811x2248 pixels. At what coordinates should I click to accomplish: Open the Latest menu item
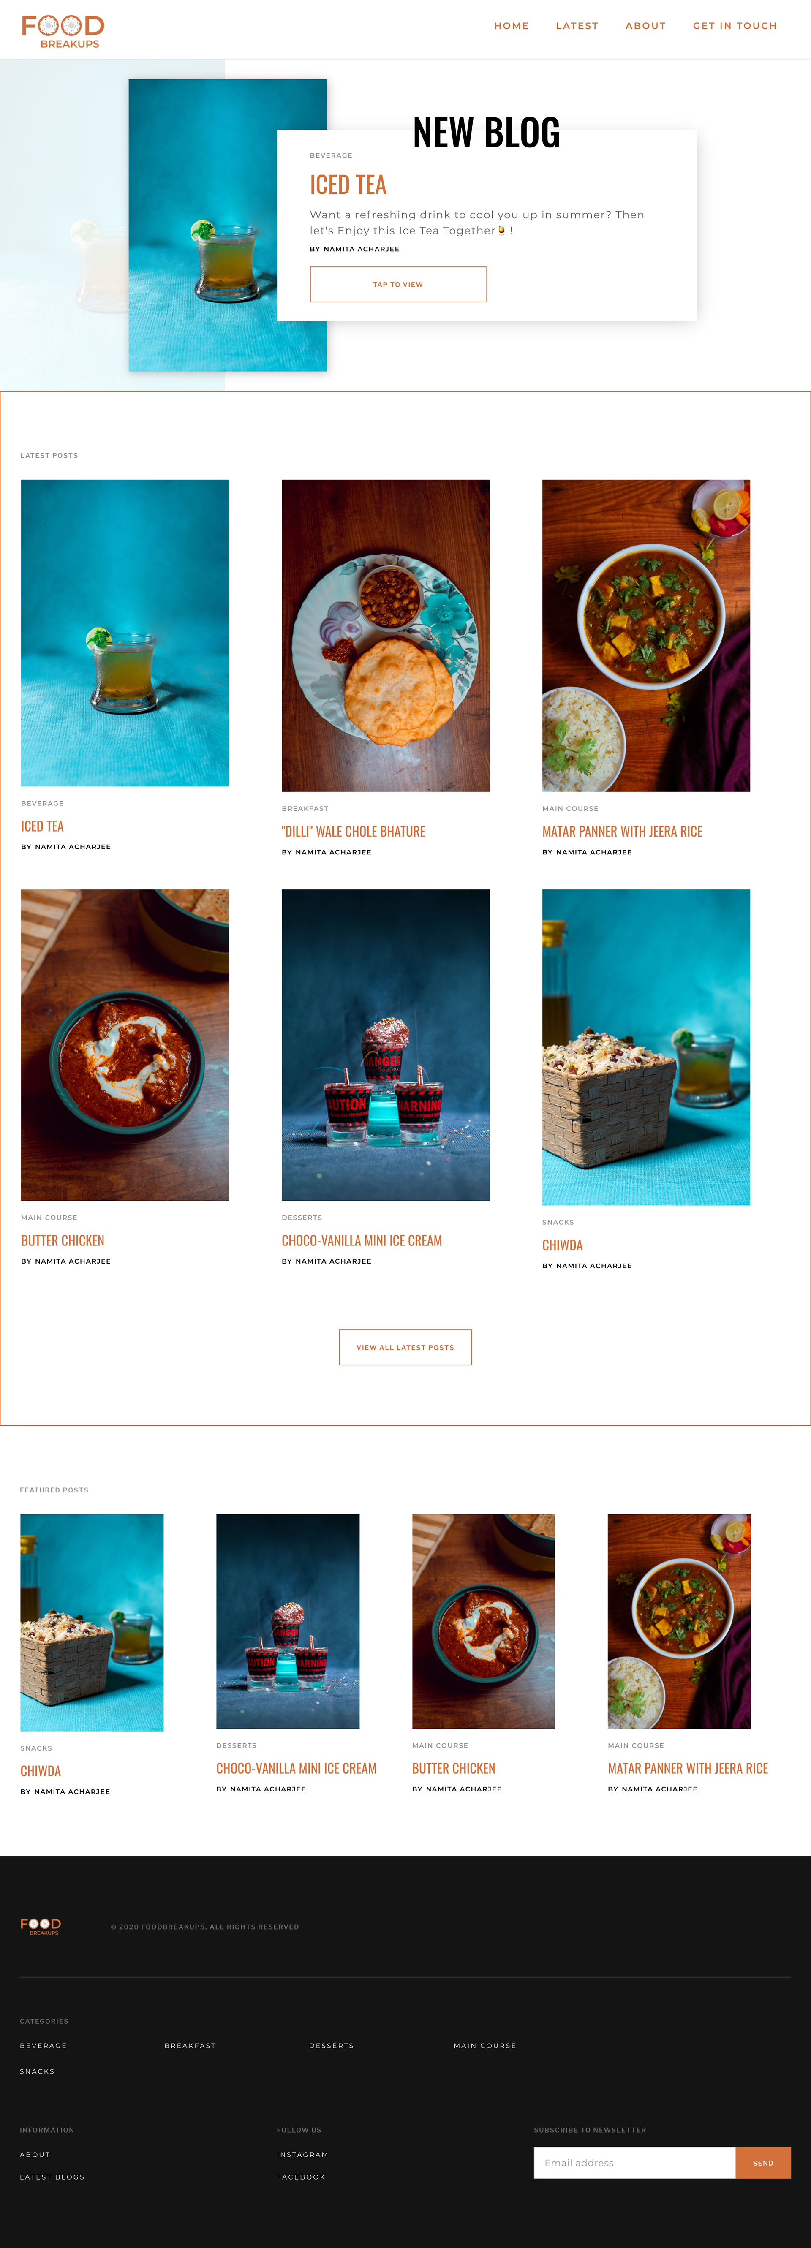point(577,26)
